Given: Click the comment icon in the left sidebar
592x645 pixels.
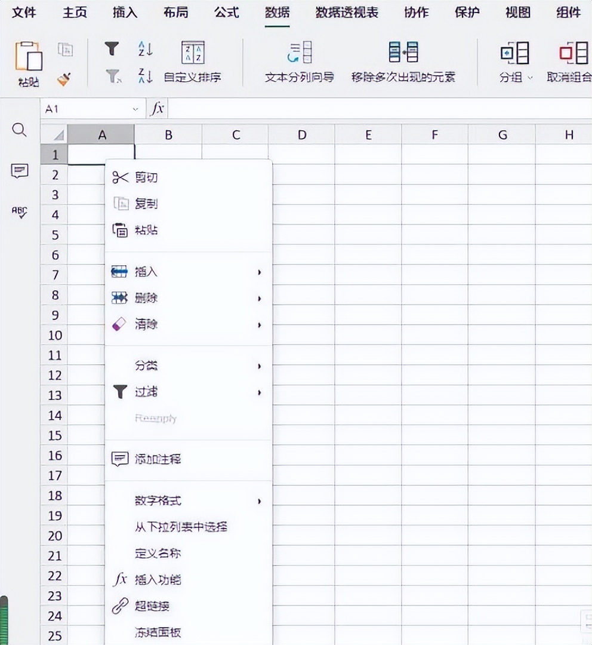Looking at the screenshot, I should (20, 171).
